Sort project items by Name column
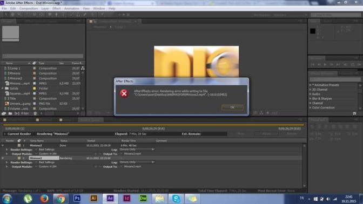Viewport: 363px width, 204px height. pyautogui.click(x=9, y=63)
